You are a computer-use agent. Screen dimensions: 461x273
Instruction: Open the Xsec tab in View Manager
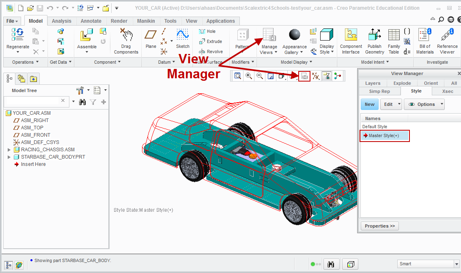click(448, 91)
